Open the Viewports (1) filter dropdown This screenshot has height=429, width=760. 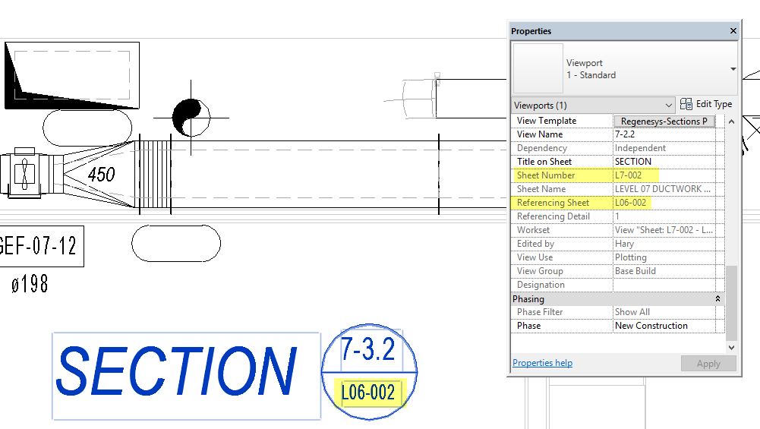pyautogui.click(x=593, y=106)
